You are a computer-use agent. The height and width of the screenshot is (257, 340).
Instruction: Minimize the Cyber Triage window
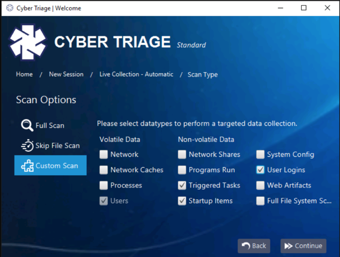tap(280, 8)
